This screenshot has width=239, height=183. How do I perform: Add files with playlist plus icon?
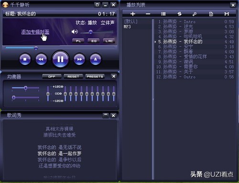[x=133, y=14]
